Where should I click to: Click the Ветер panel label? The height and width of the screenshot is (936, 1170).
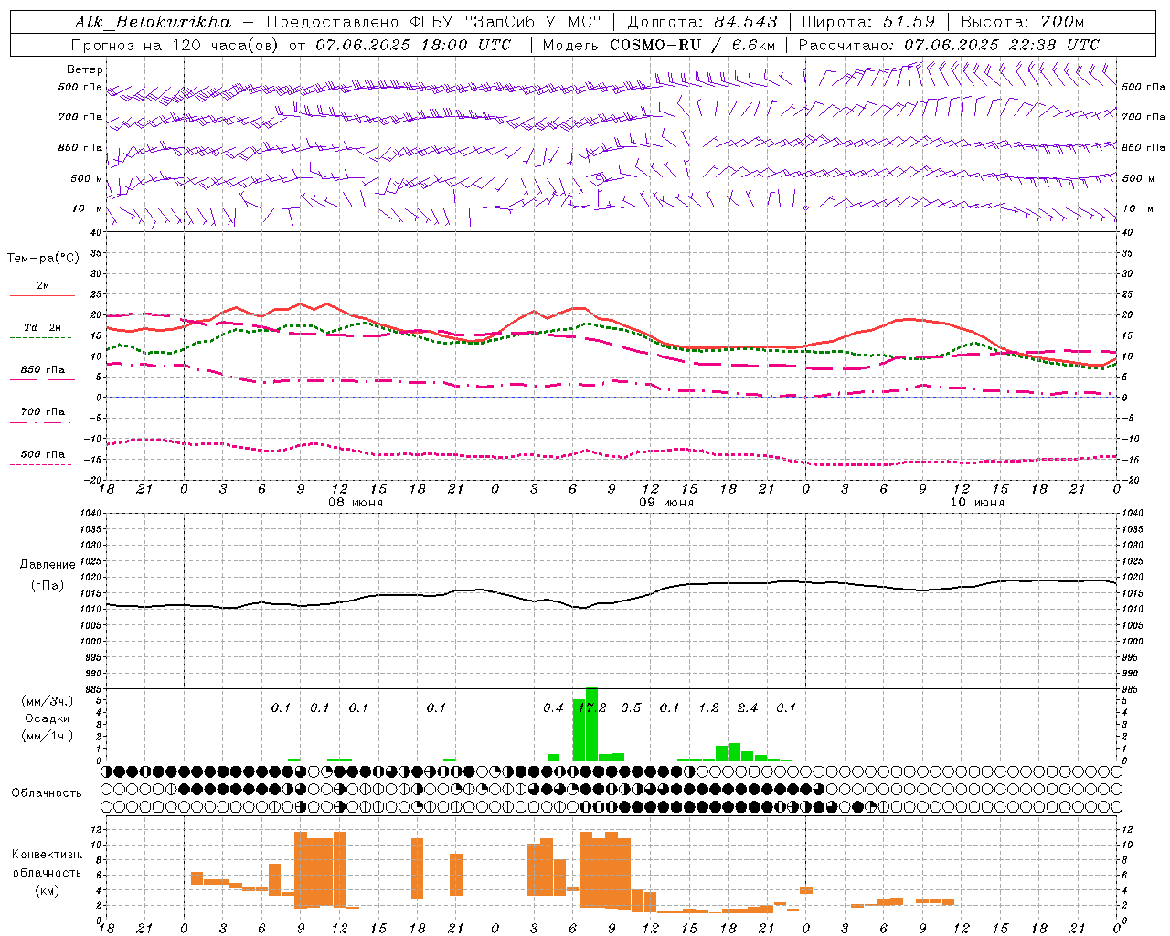[85, 69]
